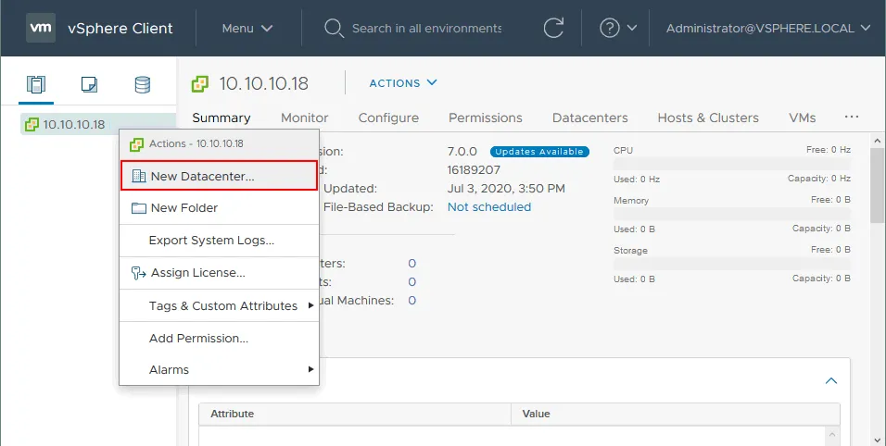Click the Updates Available badge
Image resolution: width=886 pixels, height=446 pixels.
pyautogui.click(x=538, y=151)
